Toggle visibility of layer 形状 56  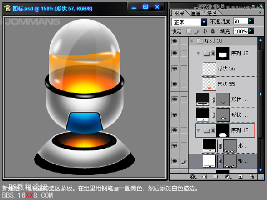174,68
